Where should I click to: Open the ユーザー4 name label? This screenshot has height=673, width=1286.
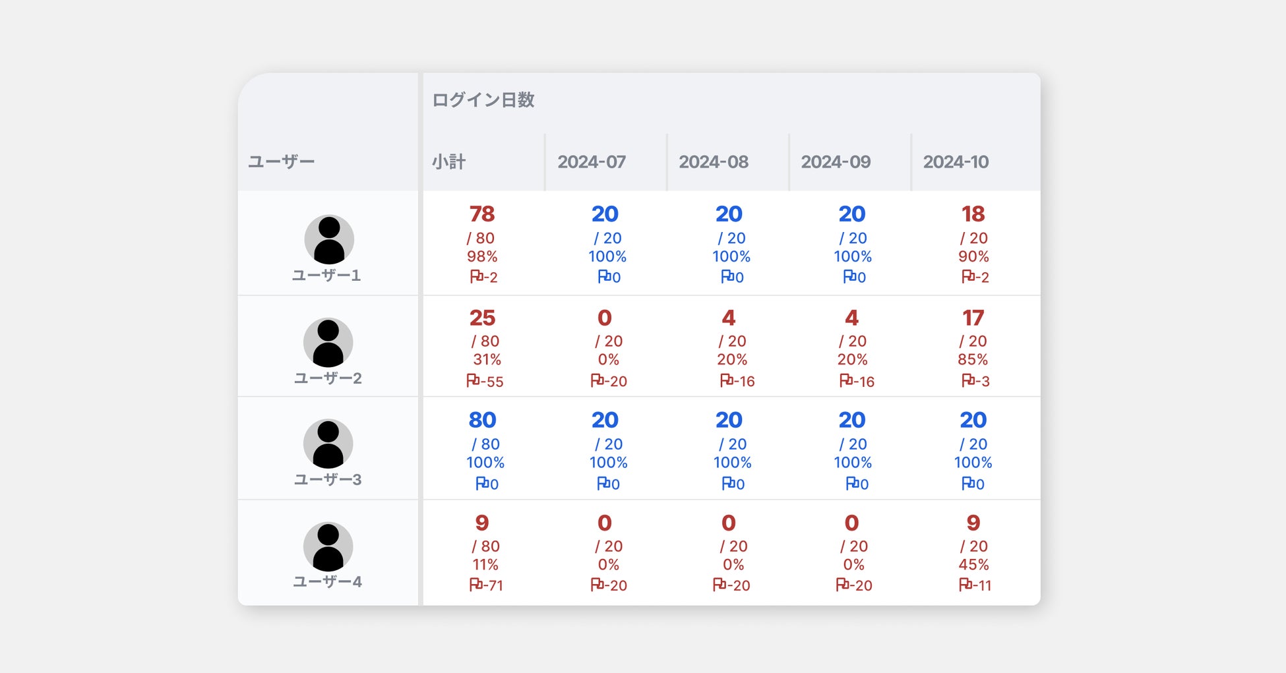(328, 582)
